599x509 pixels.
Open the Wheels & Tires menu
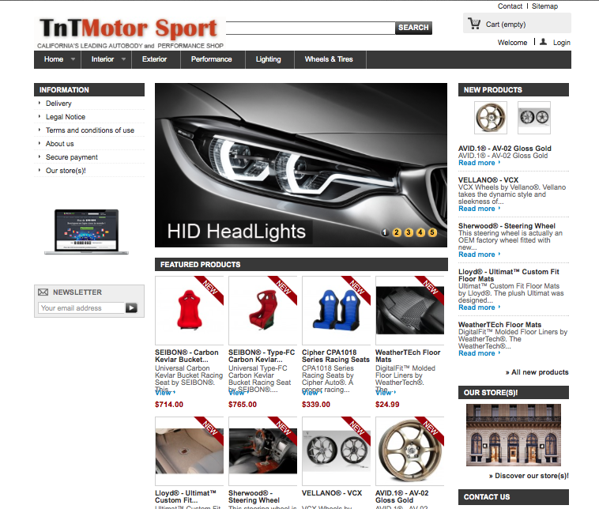[x=329, y=59]
